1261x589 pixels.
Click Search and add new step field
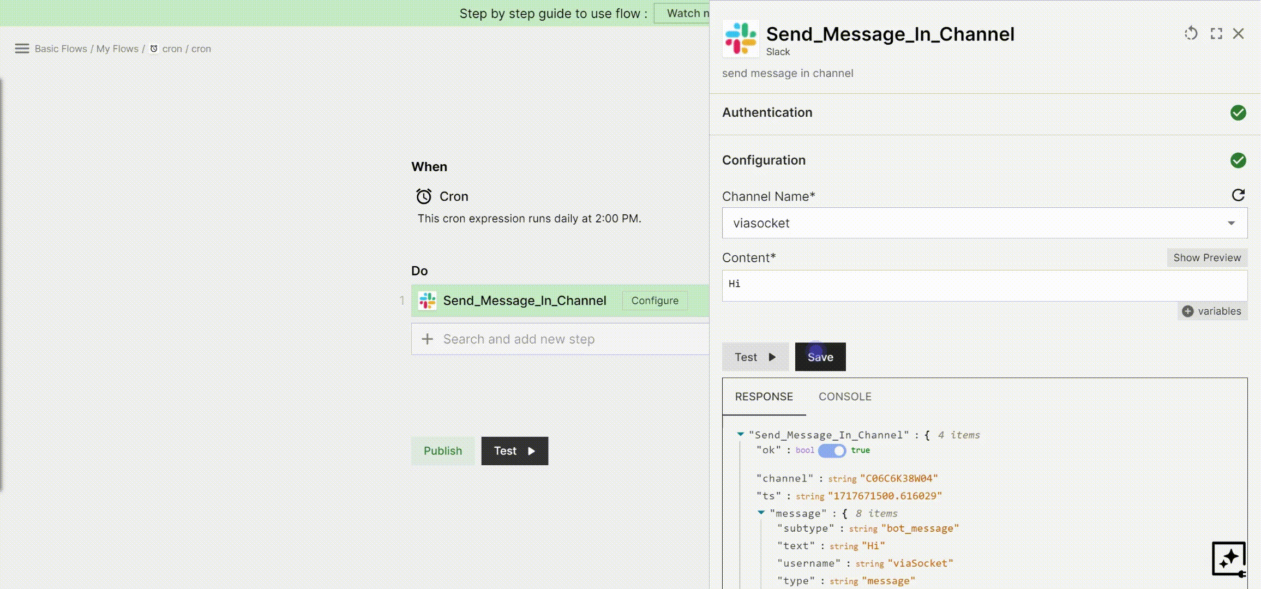click(x=560, y=339)
